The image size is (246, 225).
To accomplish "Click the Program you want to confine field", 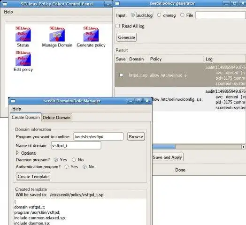I will click(x=99, y=136).
